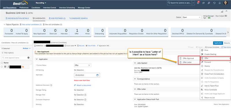
Task: Open the Action dropdown in candidates panel
Action: [x=27, y=48]
